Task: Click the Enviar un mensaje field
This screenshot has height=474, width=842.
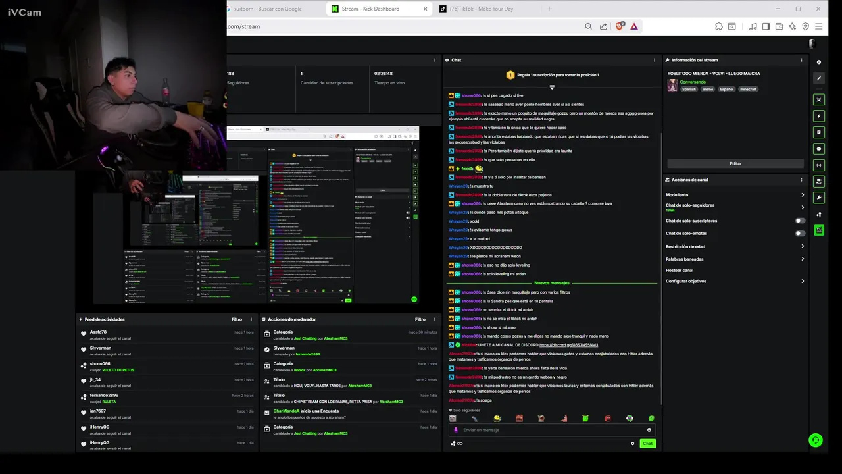Action: (553, 430)
